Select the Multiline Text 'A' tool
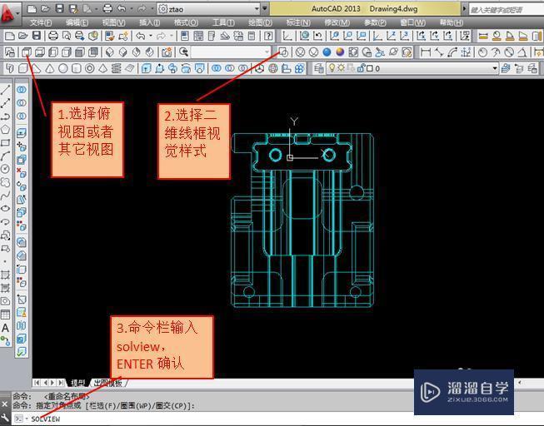Image resolution: width=544 pixels, height=426 pixels. [x=5, y=328]
